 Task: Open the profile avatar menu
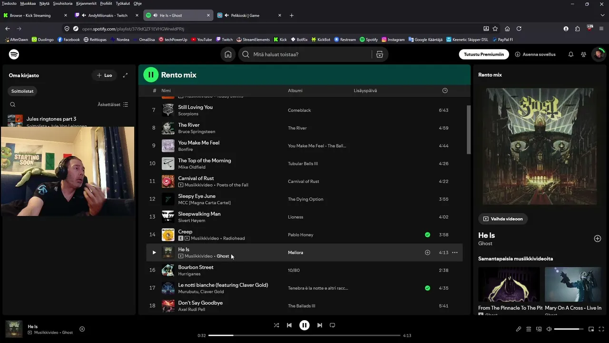click(598, 54)
